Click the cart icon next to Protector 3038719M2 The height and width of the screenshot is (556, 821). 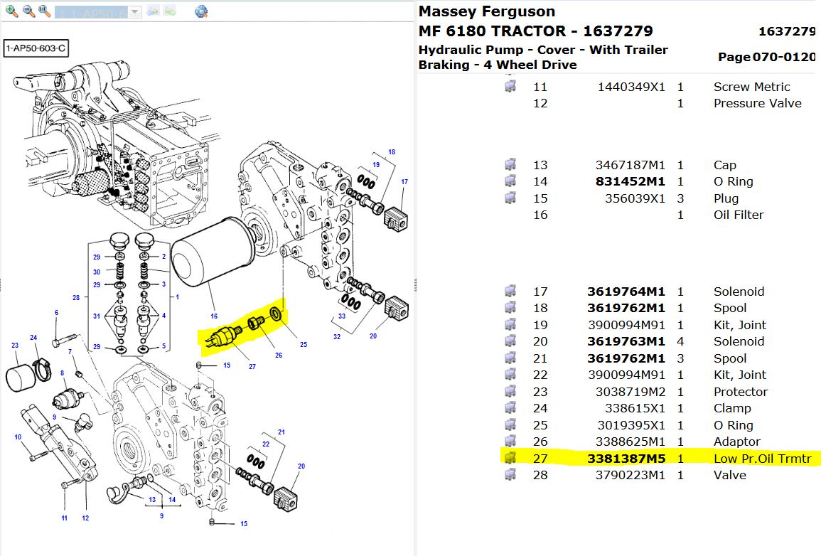510,392
